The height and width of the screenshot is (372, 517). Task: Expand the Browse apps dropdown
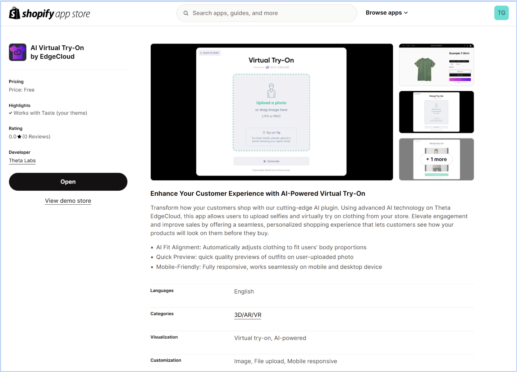tap(386, 13)
